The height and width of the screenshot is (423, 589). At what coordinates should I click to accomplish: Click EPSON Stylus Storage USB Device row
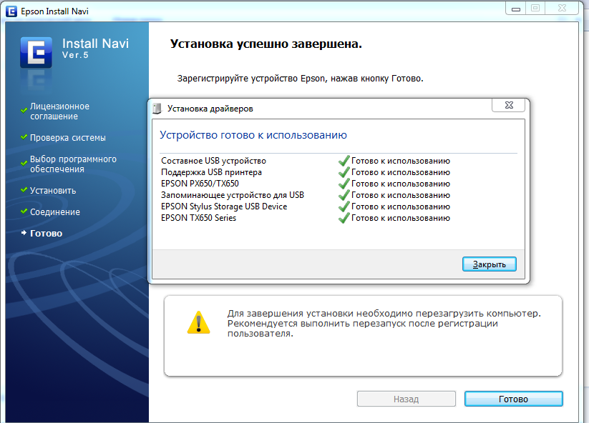(306, 206)
